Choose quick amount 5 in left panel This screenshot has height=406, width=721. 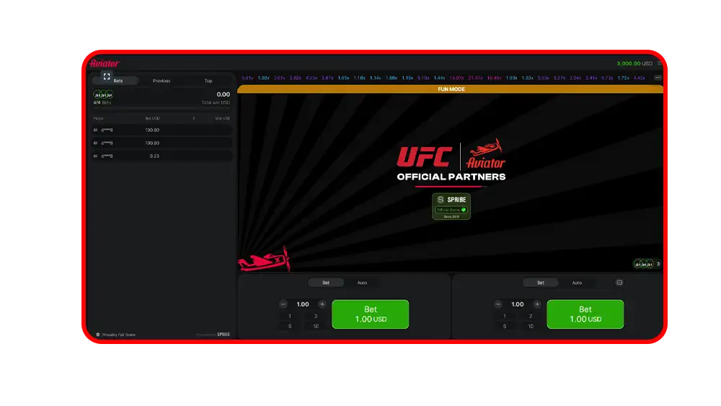point(290,327)
